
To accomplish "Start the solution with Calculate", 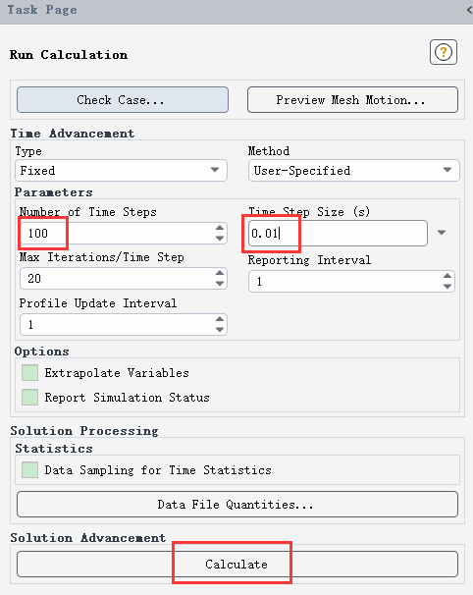I will point(237,564).
